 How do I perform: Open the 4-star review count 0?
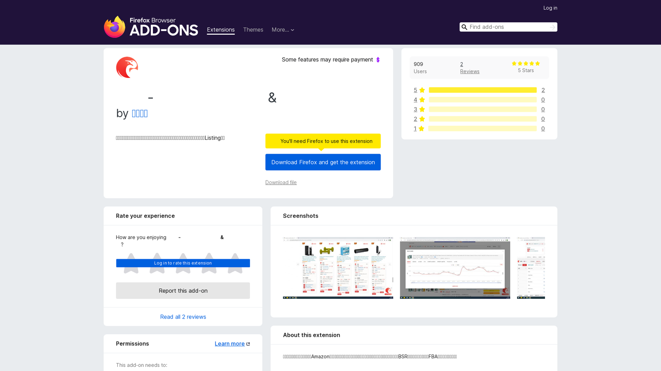tap(543, 100)
